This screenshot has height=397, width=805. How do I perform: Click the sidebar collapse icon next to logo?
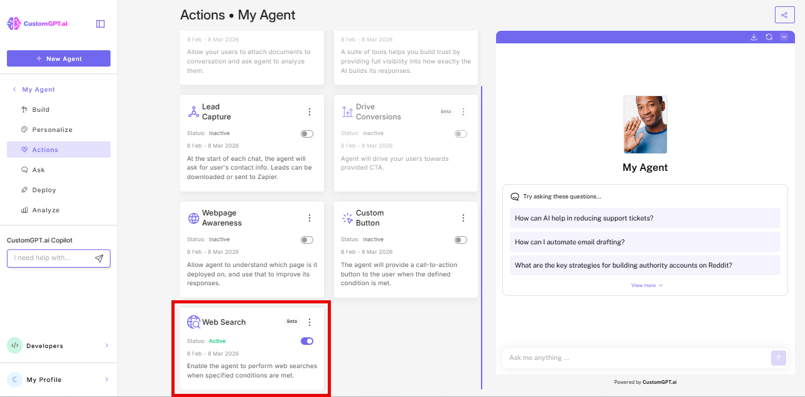click(x=100, y=23)
